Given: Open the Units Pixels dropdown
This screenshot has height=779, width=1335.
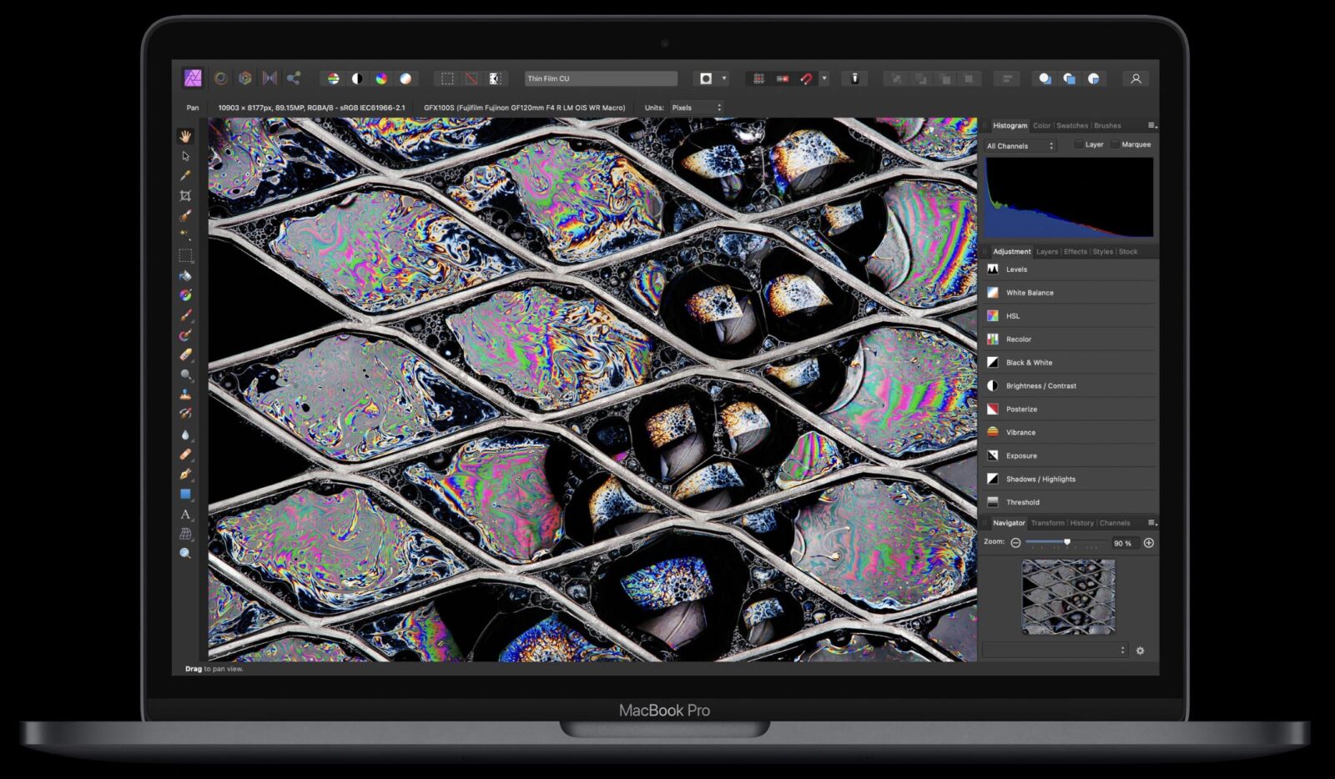Looking at the screenshot, I should 697,108.
